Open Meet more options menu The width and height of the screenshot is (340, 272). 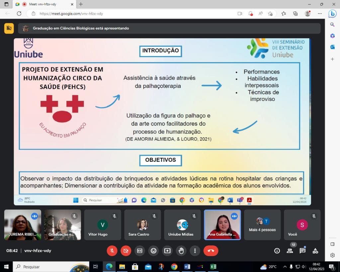[x=195, y=251]
